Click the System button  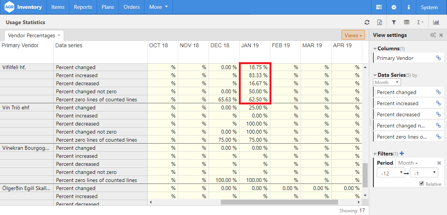tap(429, 7)
